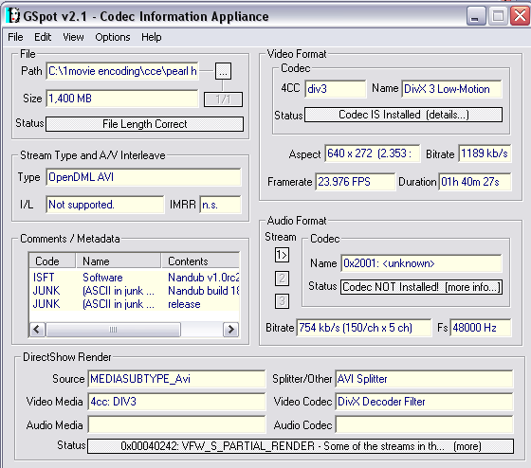Select the ISFT Software metadata row

click(135, 278)
